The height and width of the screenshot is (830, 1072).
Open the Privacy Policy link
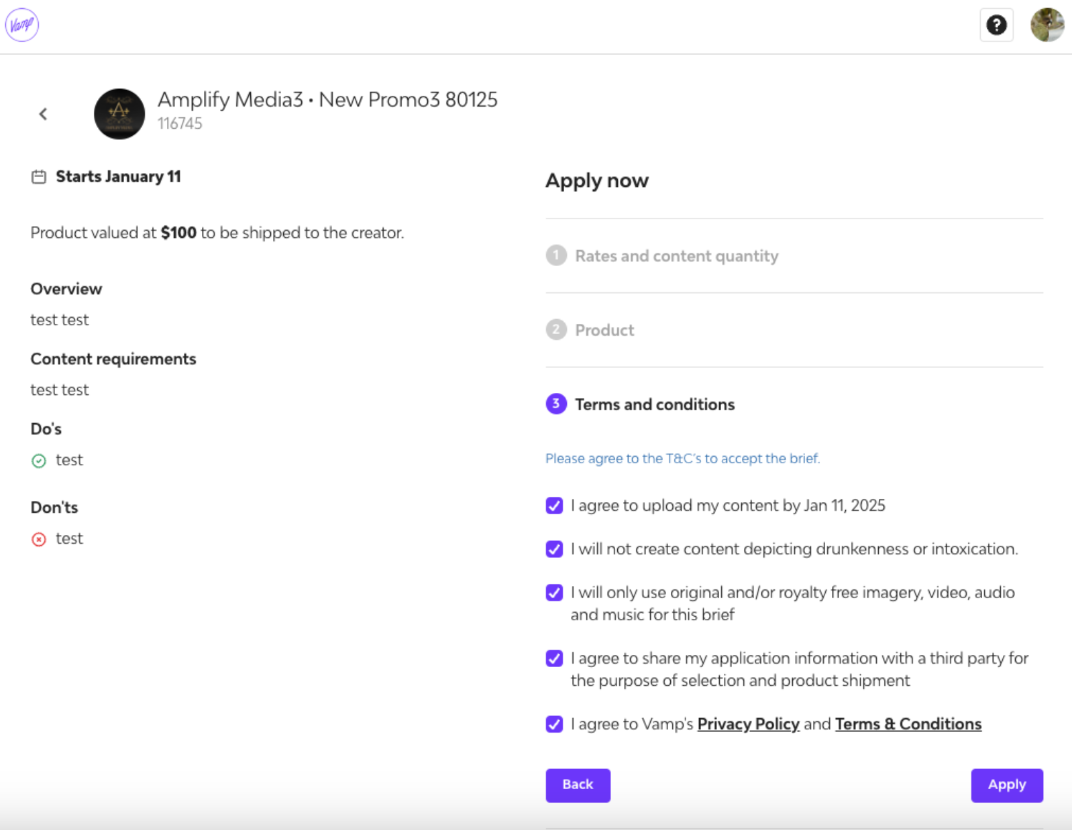[x=748, y=724]
